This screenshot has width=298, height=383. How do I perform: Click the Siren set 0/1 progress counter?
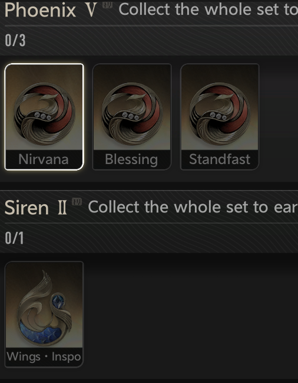click(x=14, y=237)
